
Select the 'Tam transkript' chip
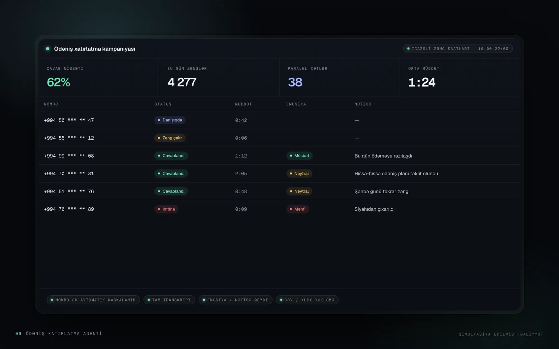169,300
